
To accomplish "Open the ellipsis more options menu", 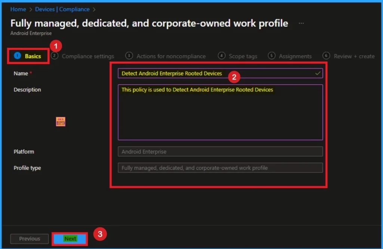I will [301, 23].
